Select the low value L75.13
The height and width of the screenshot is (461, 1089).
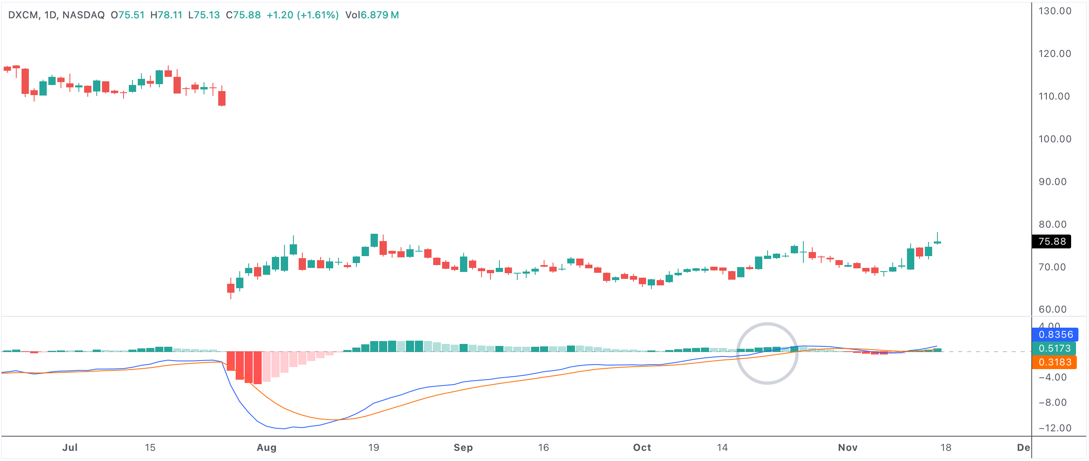point(204,15)
